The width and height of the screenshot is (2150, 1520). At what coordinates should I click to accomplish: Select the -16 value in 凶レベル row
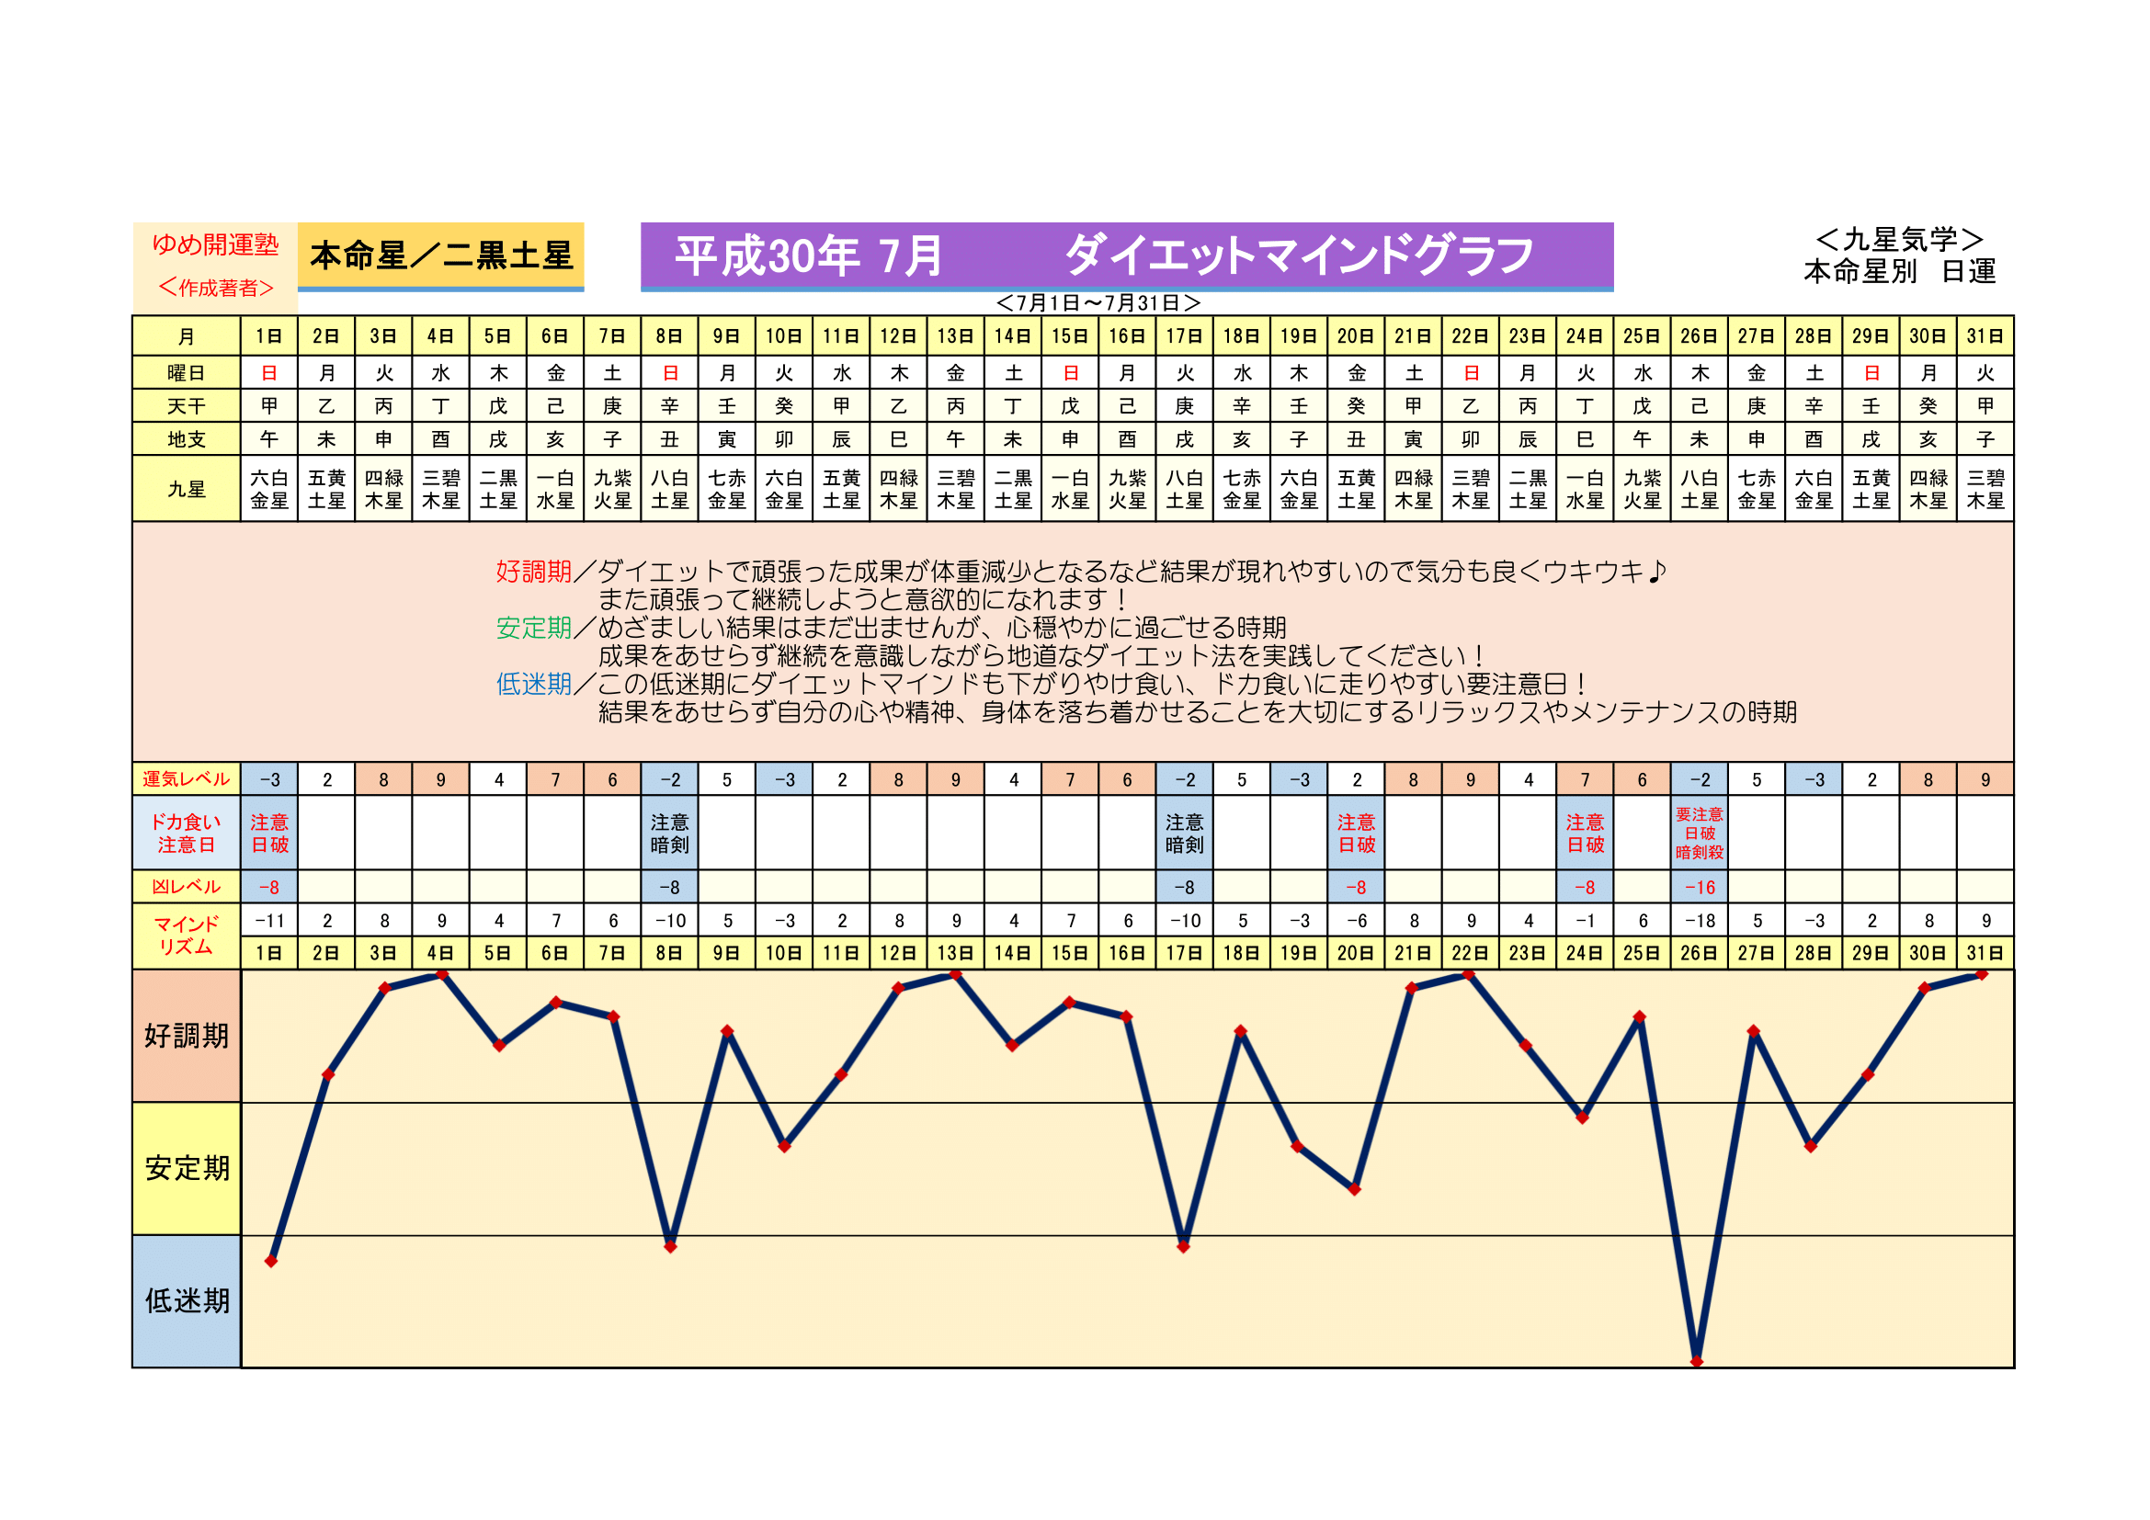point(1699,888)
